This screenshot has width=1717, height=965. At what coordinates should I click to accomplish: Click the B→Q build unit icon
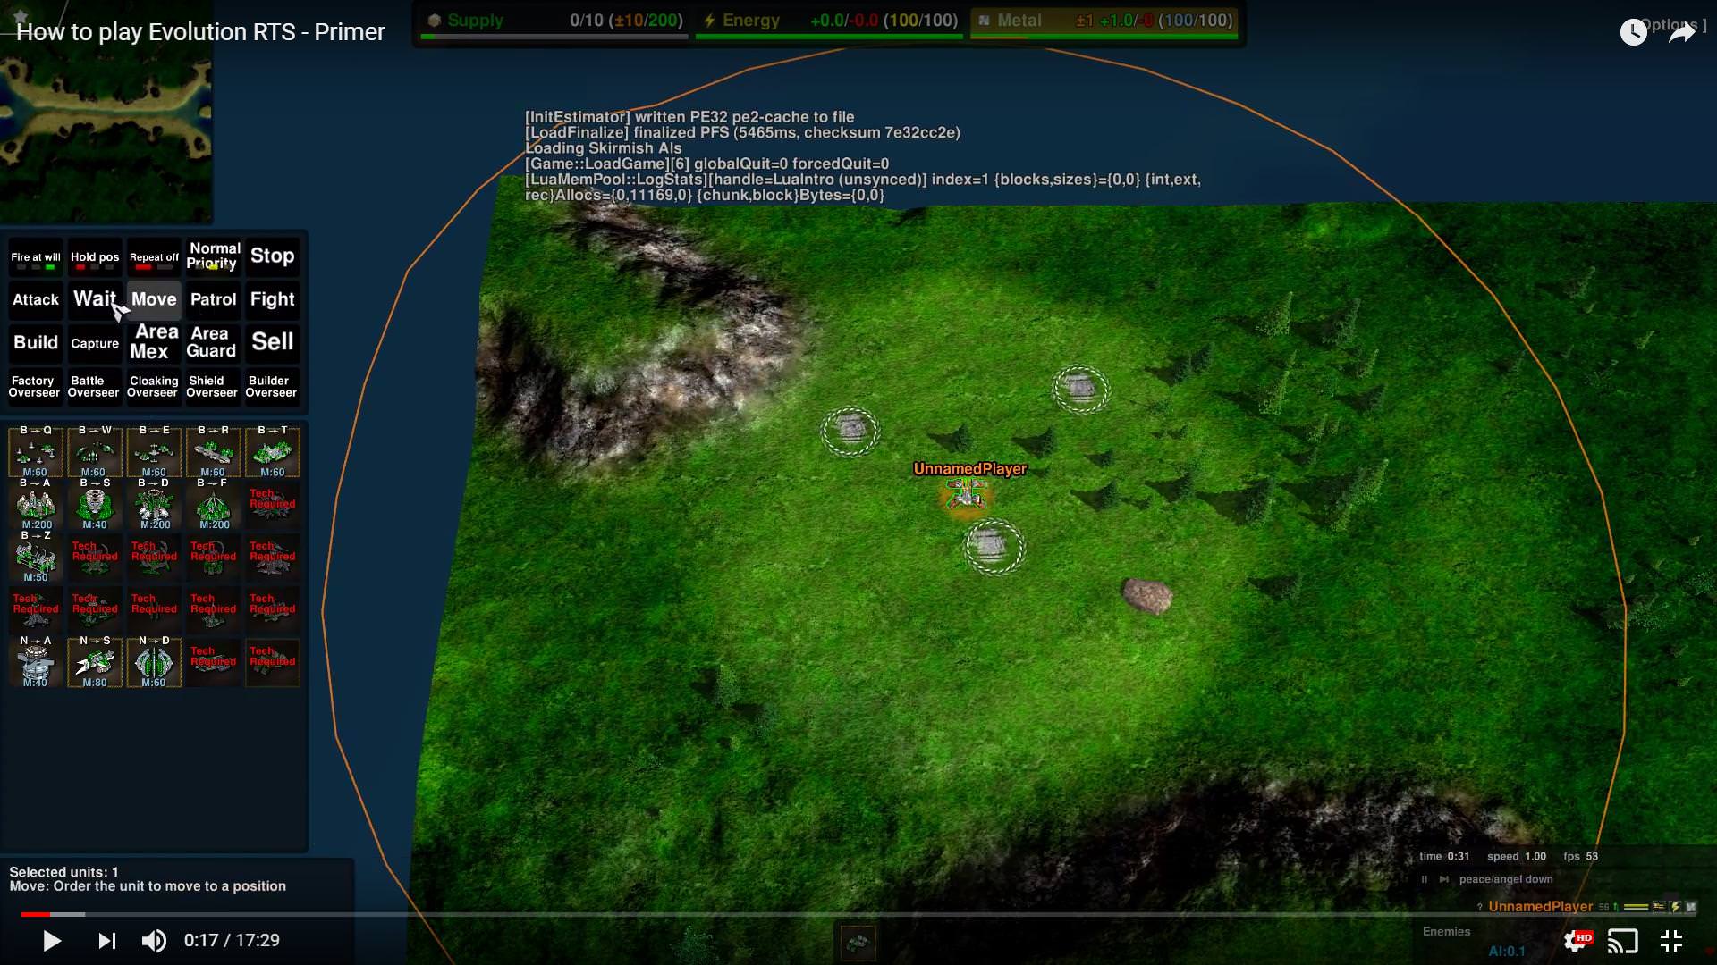pyautogui.click(x=35, y=452)
